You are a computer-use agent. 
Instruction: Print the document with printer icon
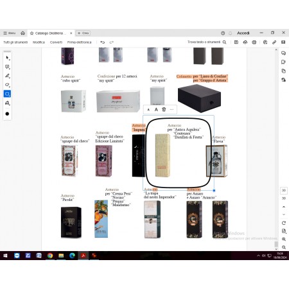coord(254,42)
